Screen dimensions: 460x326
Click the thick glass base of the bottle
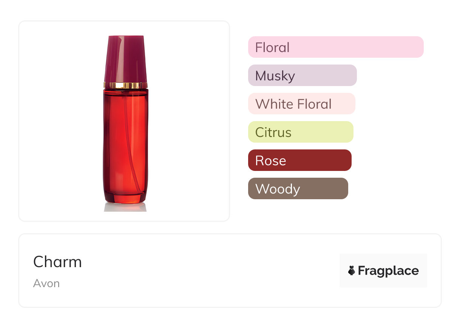(x=125, y=197)
